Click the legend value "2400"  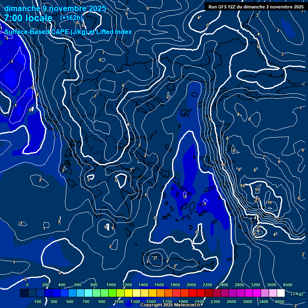[x=223, y=285]
